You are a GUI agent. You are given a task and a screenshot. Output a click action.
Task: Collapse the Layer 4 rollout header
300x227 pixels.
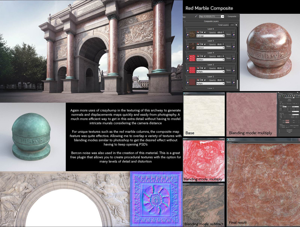tap(210, 53)
